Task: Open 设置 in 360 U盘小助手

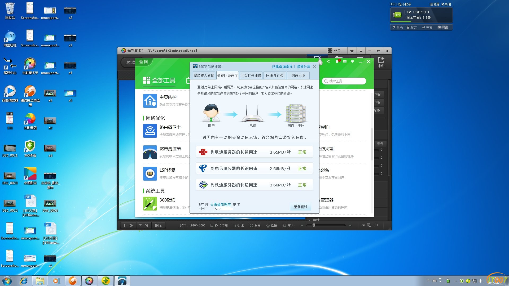Action: point(434,4)
